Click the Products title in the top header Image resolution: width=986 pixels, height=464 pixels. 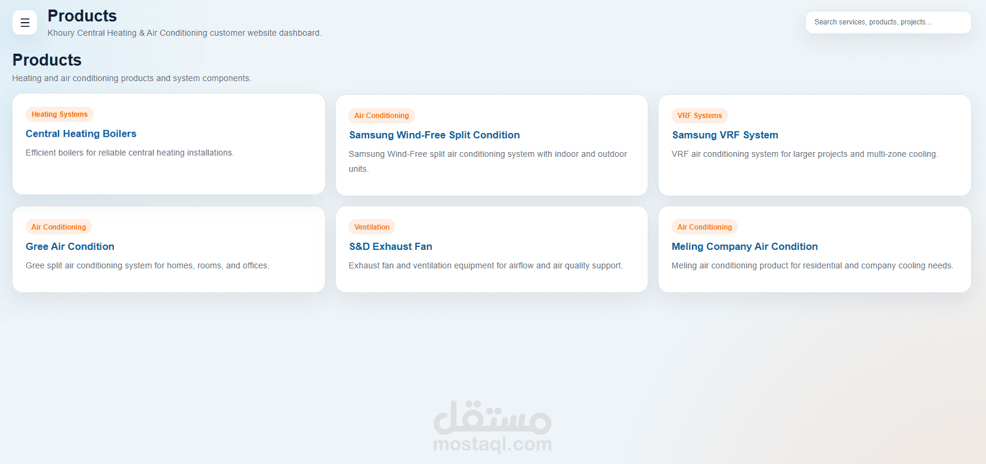82,16
